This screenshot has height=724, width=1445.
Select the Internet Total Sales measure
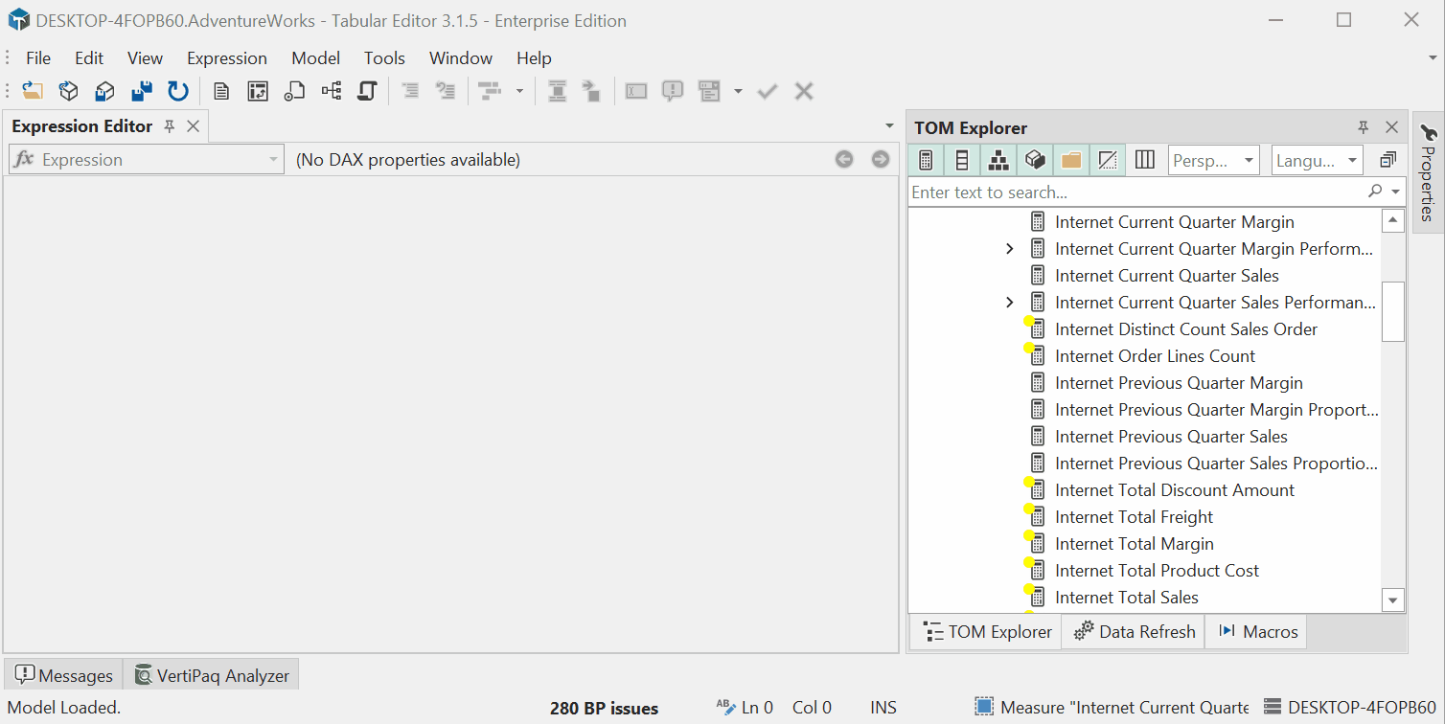(x=1126, y=598)
